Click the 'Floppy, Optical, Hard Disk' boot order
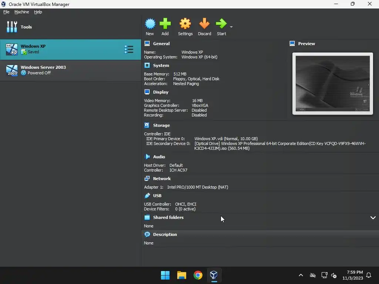 coord(196,79)
